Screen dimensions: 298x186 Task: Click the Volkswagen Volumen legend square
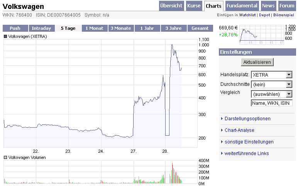coord(5,157)
